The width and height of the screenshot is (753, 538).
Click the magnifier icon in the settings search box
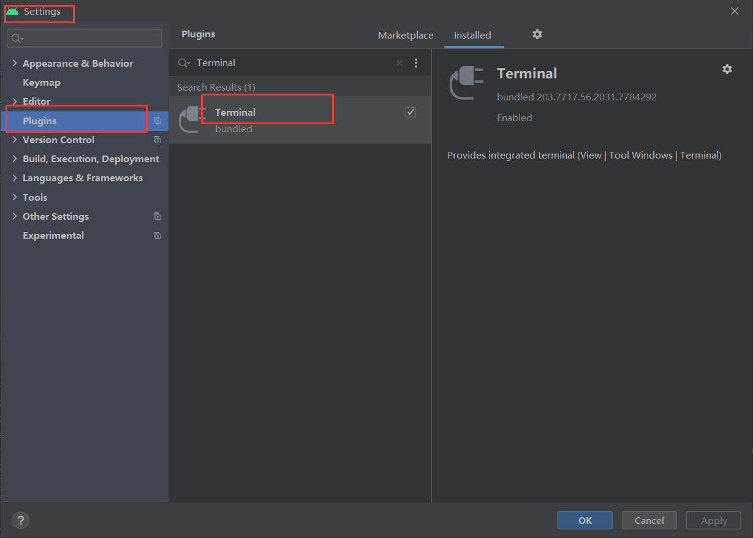(x=15, y=38)
